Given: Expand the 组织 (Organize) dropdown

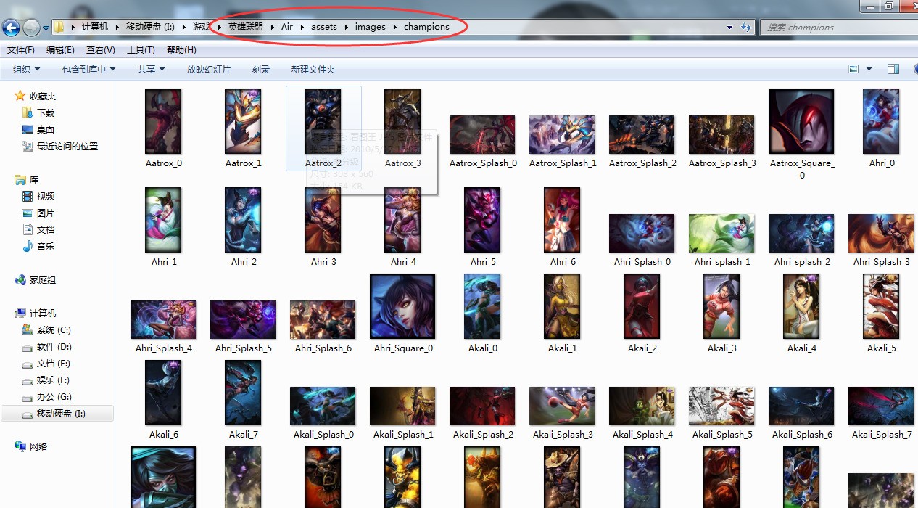Looking at the screenshot, I should click(26, 69).
